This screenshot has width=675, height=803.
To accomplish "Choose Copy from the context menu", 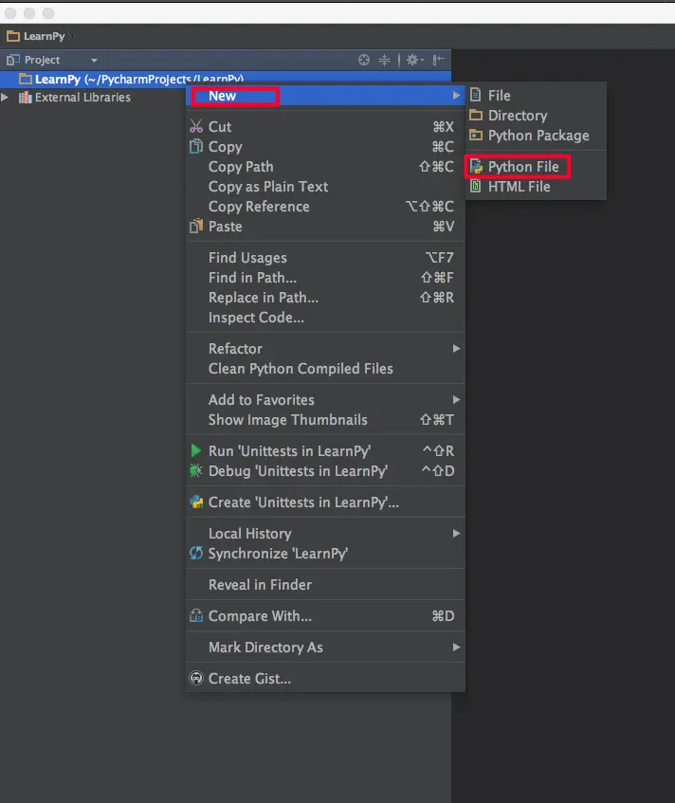I will tap(325, 146).
